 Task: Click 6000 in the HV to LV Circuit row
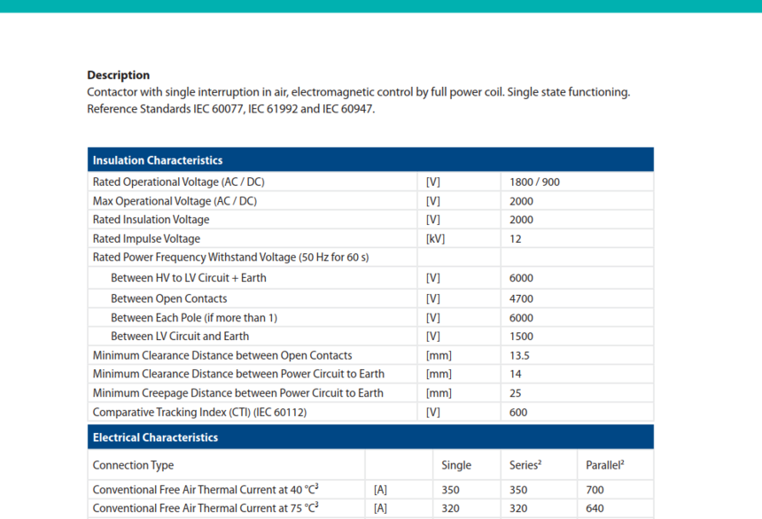[x=521, y=277]
